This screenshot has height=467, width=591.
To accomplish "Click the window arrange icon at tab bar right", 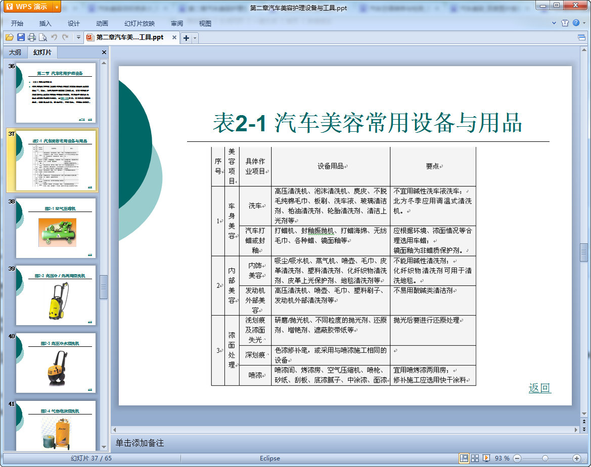I will (581, 37).
